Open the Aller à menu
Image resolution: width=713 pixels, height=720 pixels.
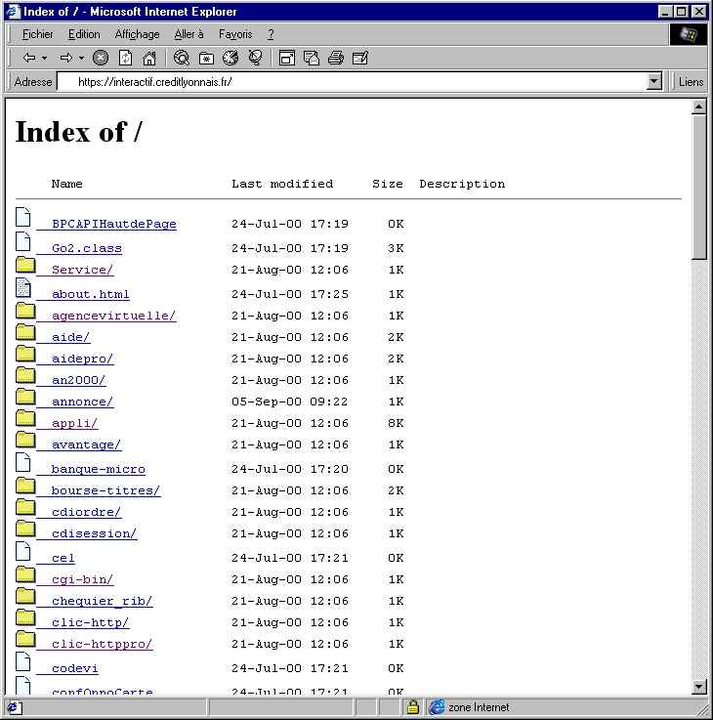pyautogui.click(x=189, y=34)
